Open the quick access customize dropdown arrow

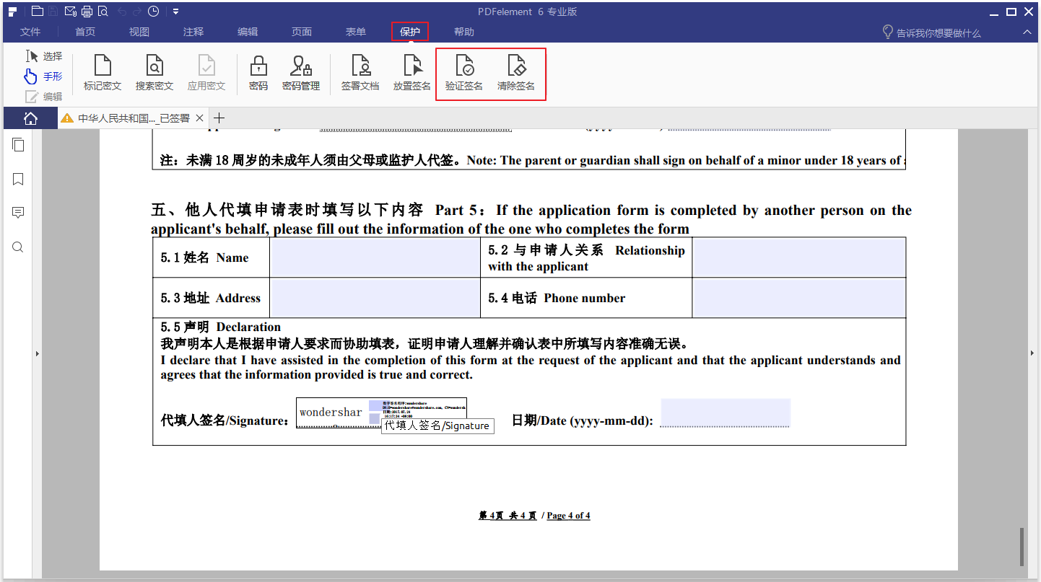[x=175, y=12]
